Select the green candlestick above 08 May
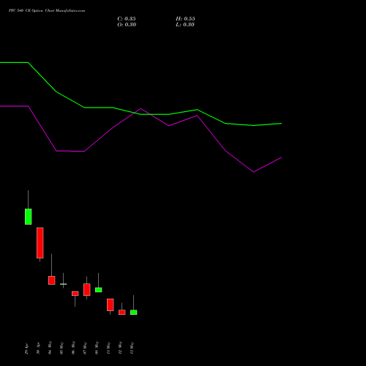The image size is (366, 366). click(x=99, y=290)
